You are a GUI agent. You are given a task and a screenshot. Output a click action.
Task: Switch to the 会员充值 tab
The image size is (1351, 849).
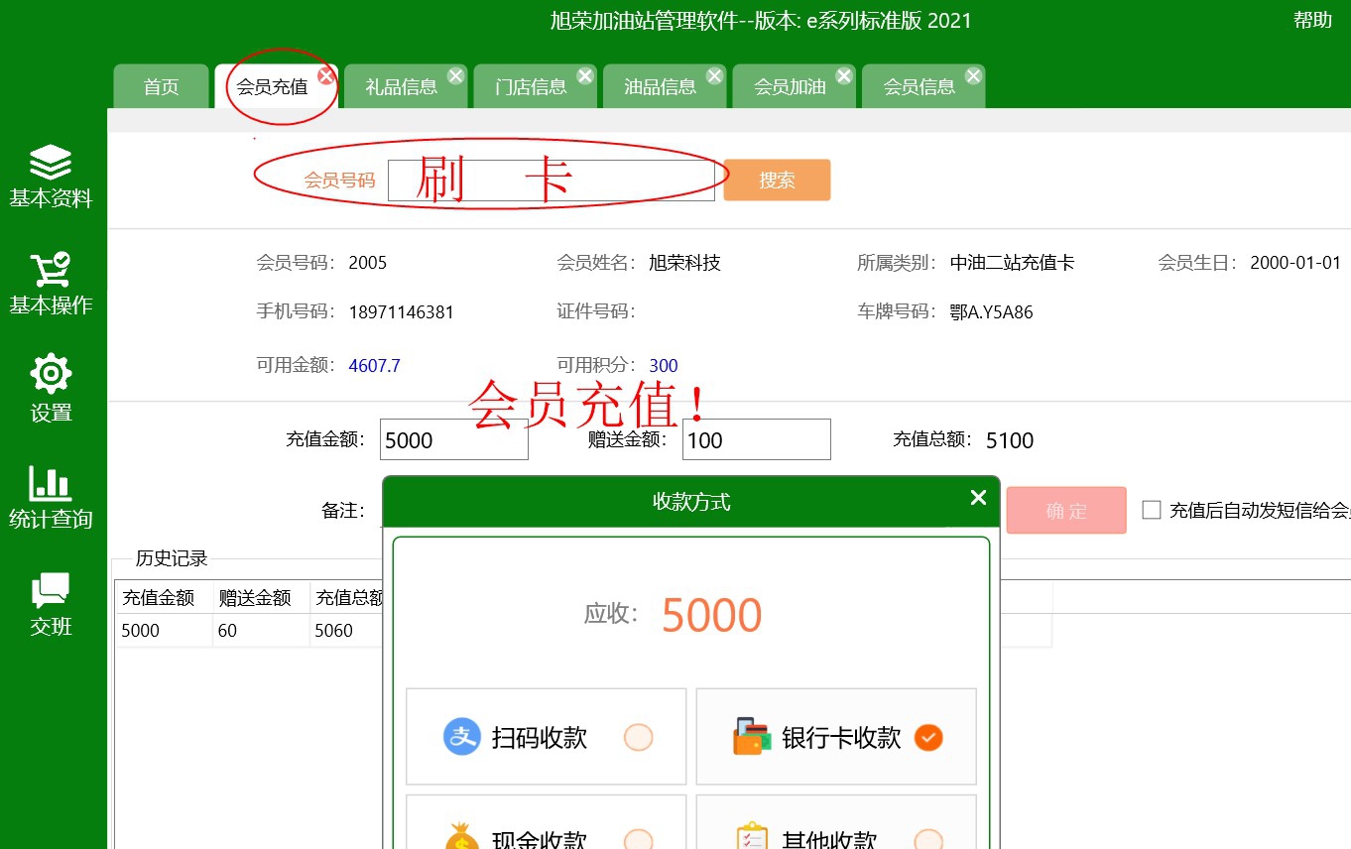coord(272,86)
